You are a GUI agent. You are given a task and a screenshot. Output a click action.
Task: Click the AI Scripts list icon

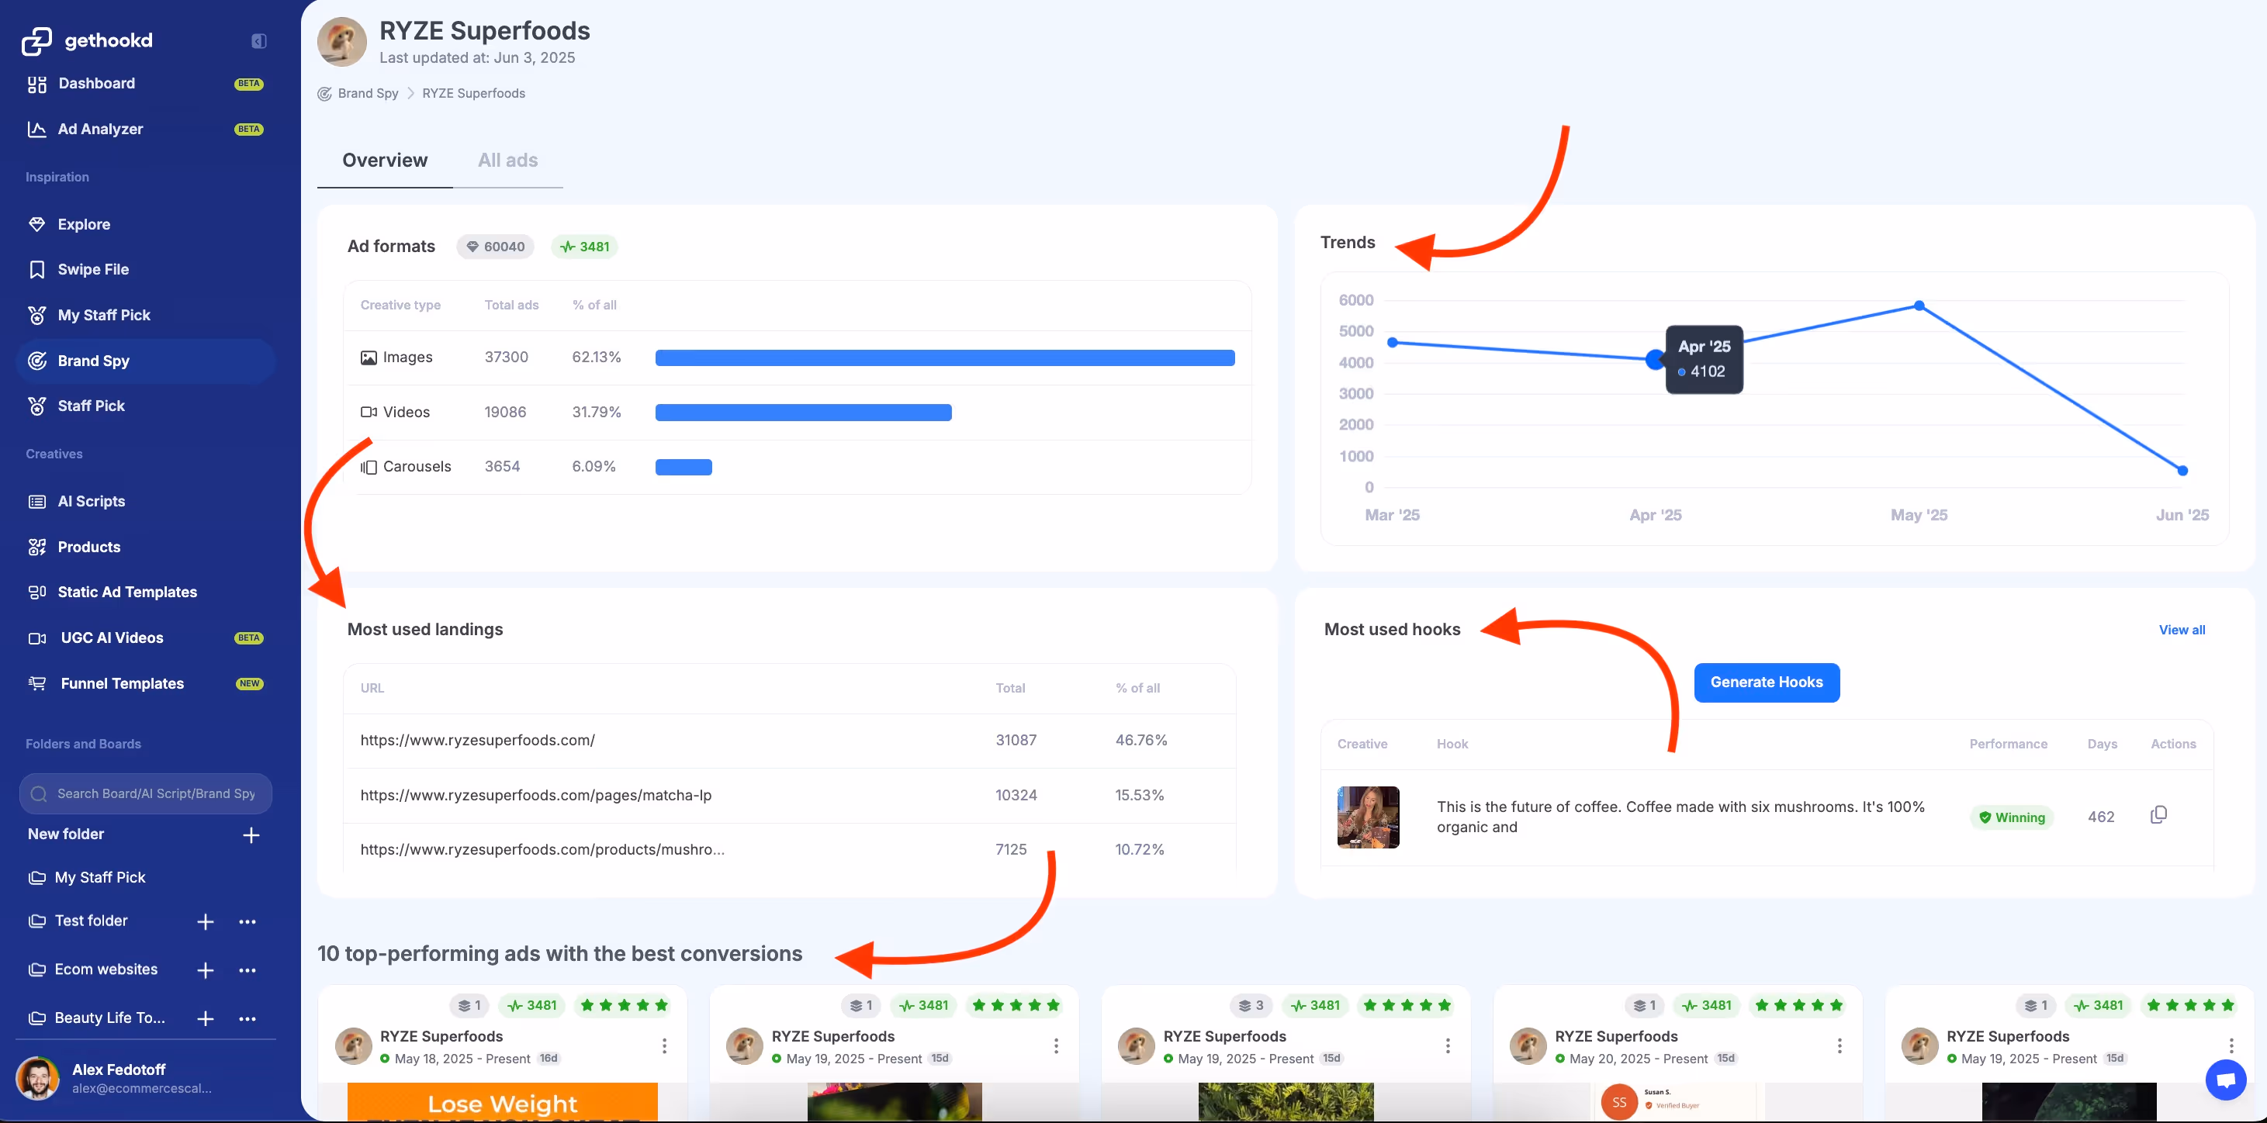37,501
